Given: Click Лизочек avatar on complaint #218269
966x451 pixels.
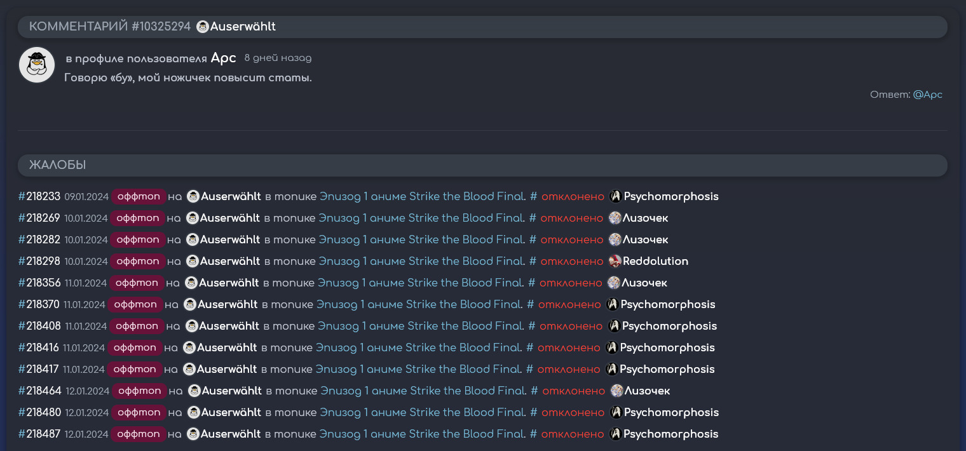Looking at the screenshot, I should coord(615,219).
